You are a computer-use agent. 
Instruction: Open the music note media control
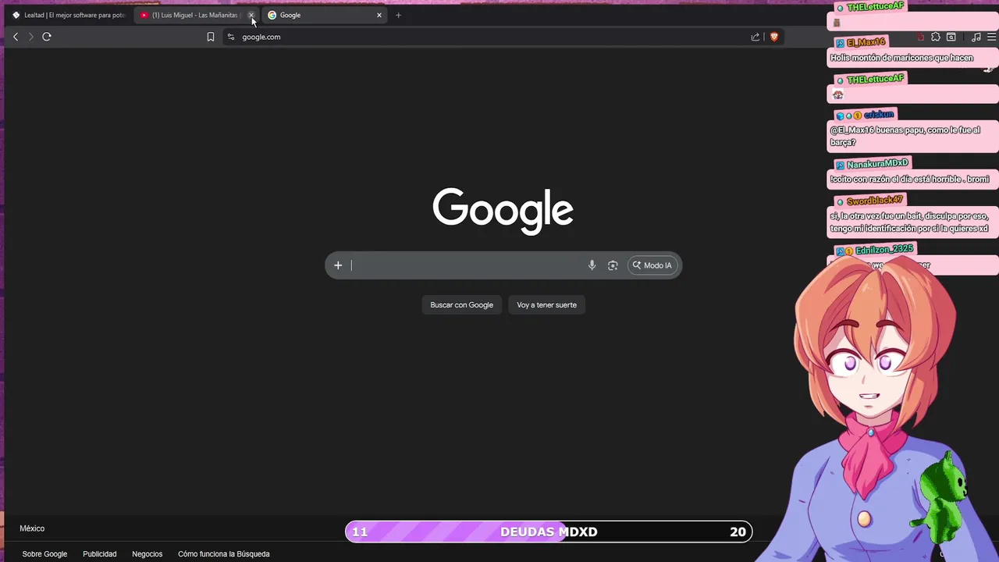point(976,37)
